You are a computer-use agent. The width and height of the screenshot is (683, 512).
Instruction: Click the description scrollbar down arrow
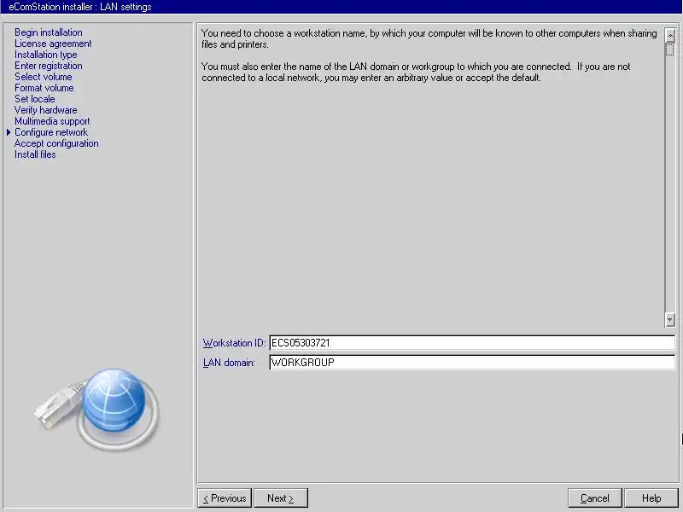(670, 319)
